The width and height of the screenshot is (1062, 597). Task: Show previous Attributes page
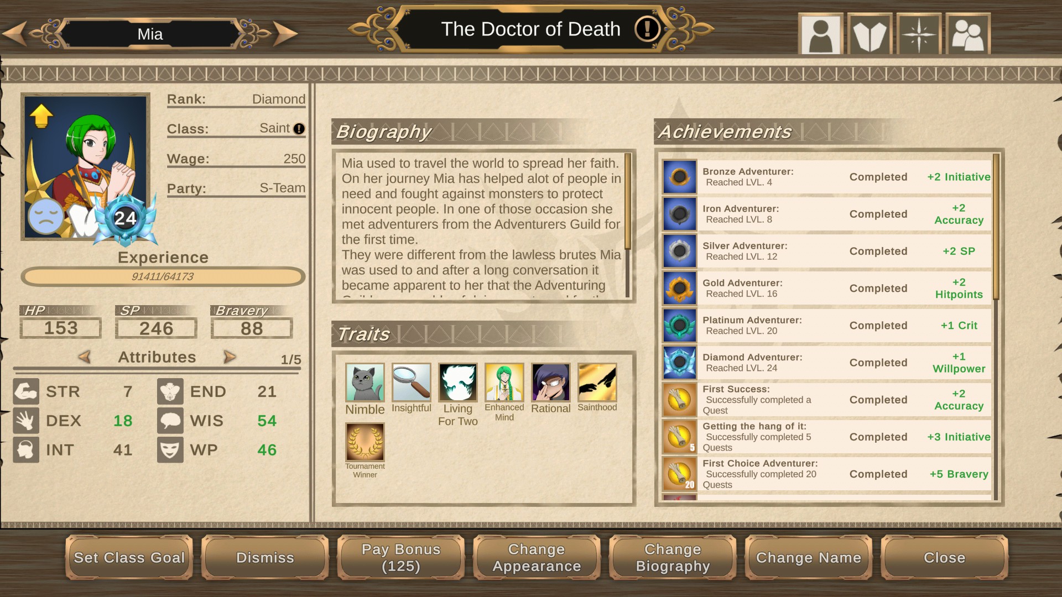tap(85, 357)
